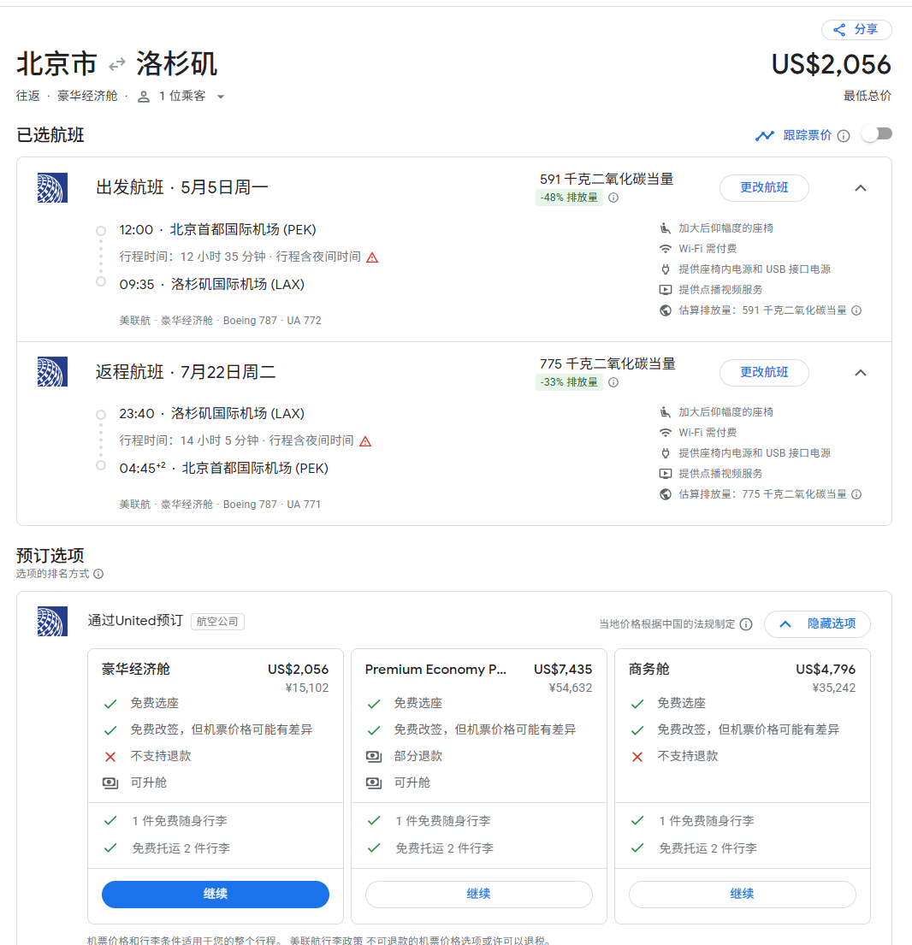The height and width of the screenshot is (945, 912).
Task: Click 隐藏选项 to hide booking options
Action: 817,624
